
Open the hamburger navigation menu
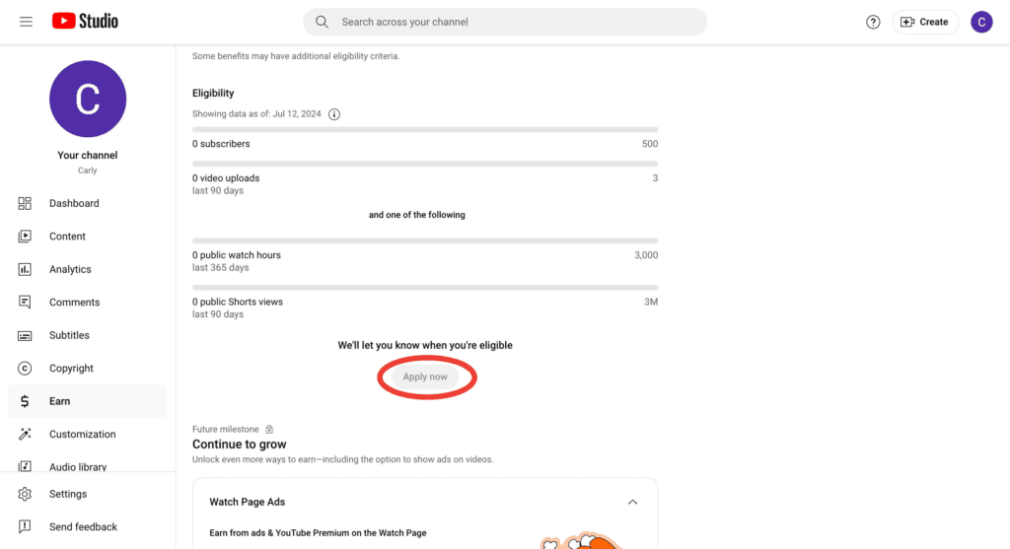[x=26, y=22]
